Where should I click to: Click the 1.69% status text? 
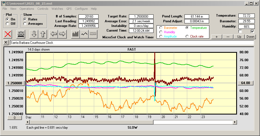(x=13, y=127)
